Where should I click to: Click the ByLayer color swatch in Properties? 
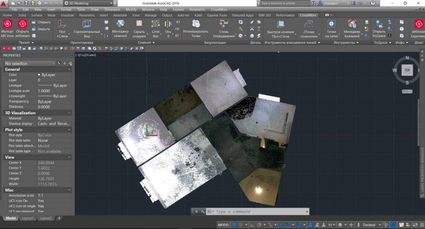pos(39,75)
